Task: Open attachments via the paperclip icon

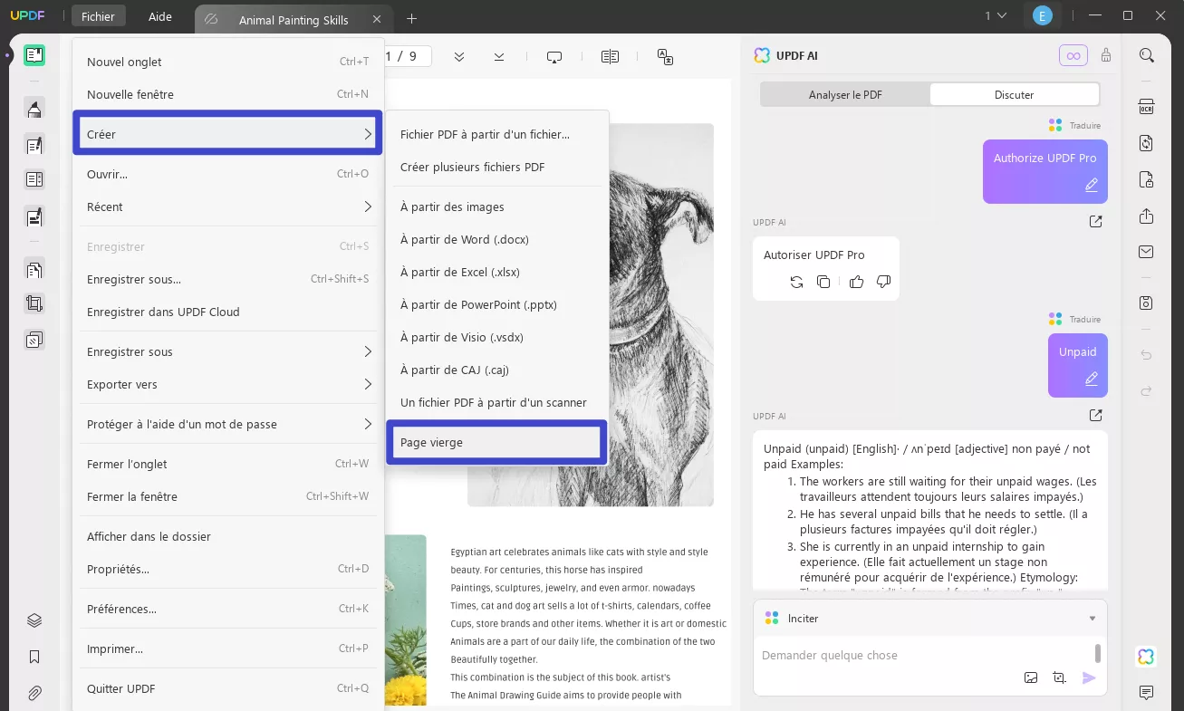Action: click(34, 693)
